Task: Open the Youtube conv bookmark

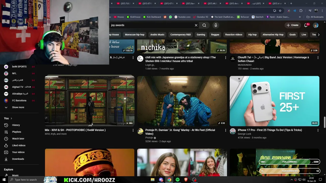Action: coord(183,17)
